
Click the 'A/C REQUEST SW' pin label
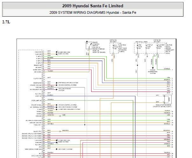point(36,89)
